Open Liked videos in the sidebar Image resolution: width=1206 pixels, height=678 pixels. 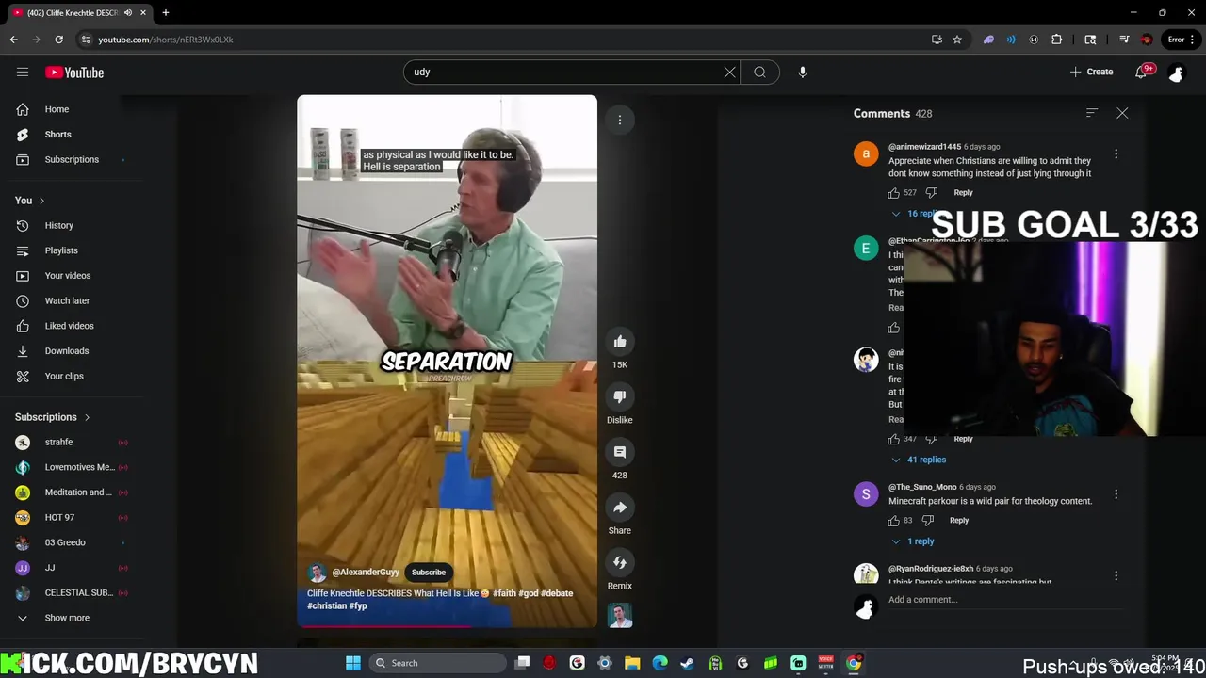pyautogui.click(x=69, y=326)
